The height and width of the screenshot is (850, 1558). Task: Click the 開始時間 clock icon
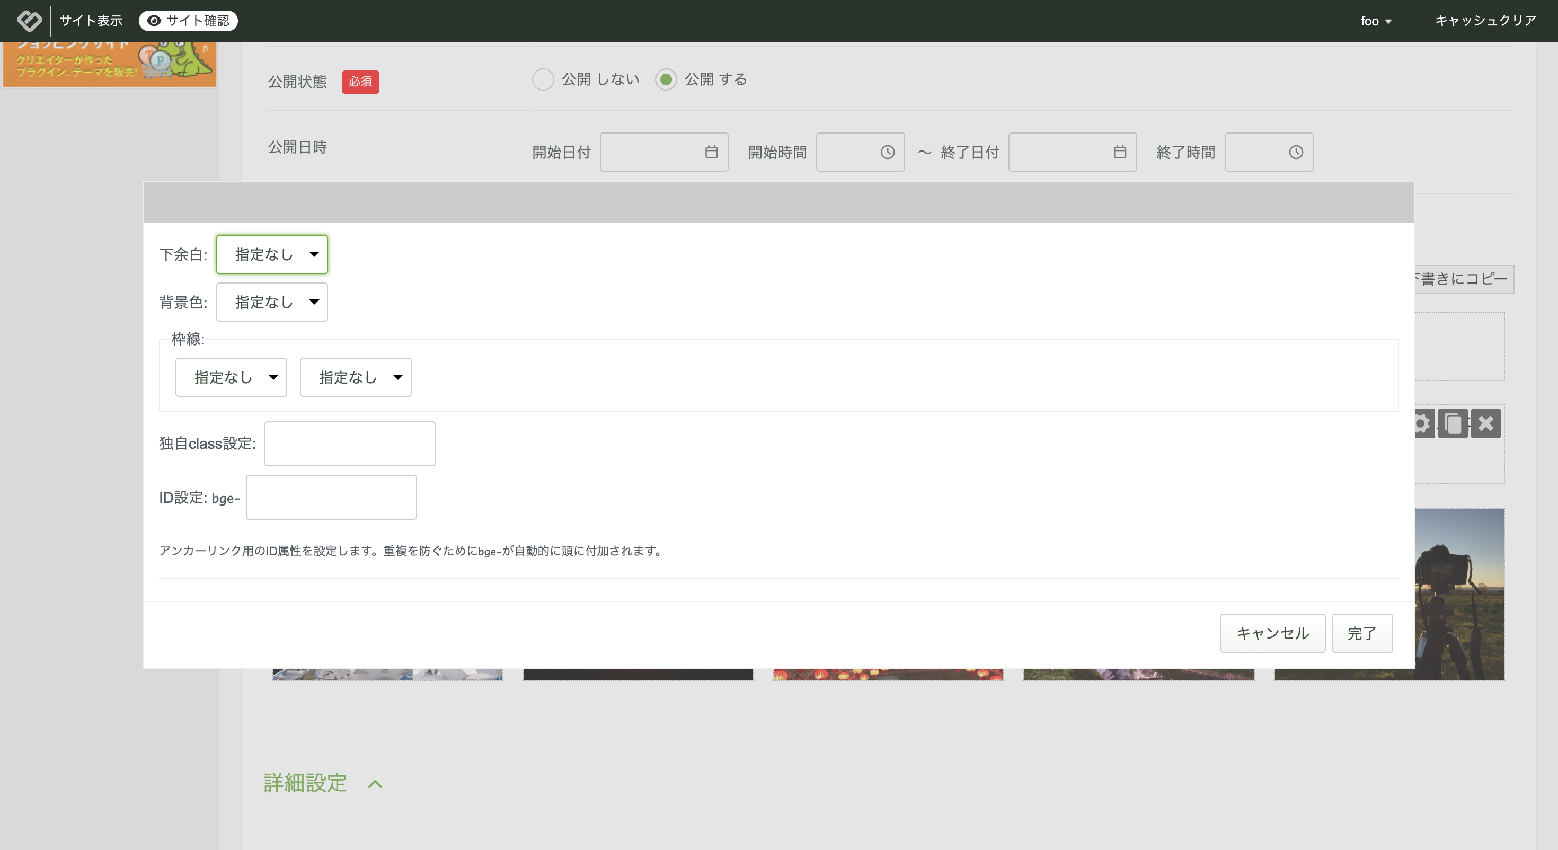[887, 152]
